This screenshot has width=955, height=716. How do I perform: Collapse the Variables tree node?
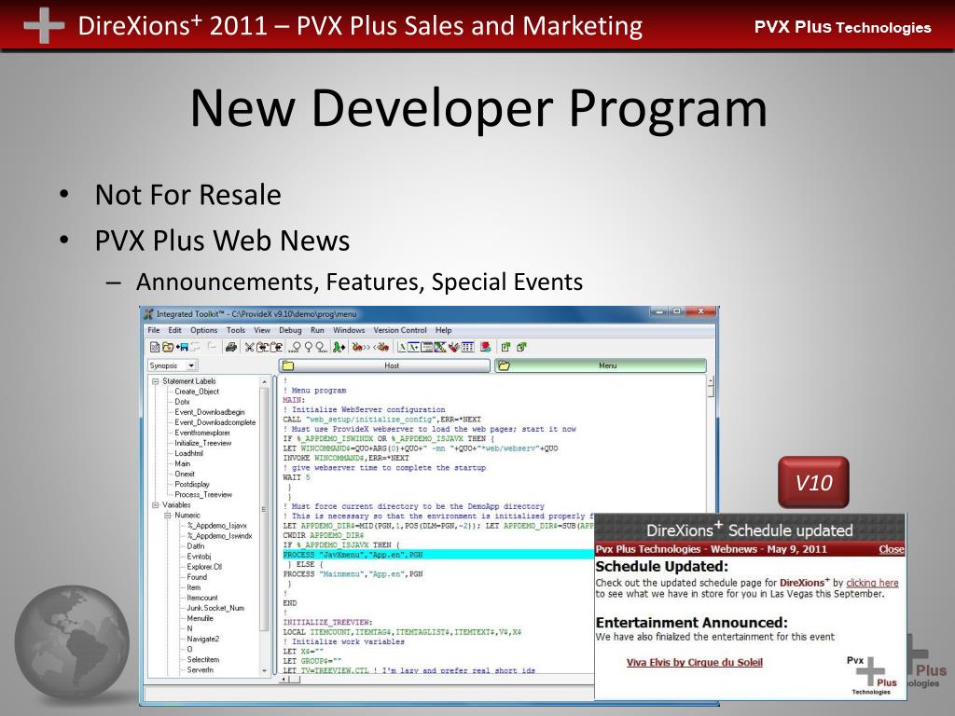point(156,504)
